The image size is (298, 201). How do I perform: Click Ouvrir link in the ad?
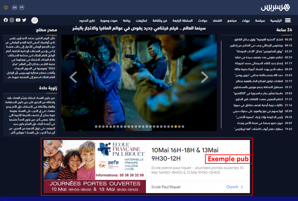coord(232,187)
